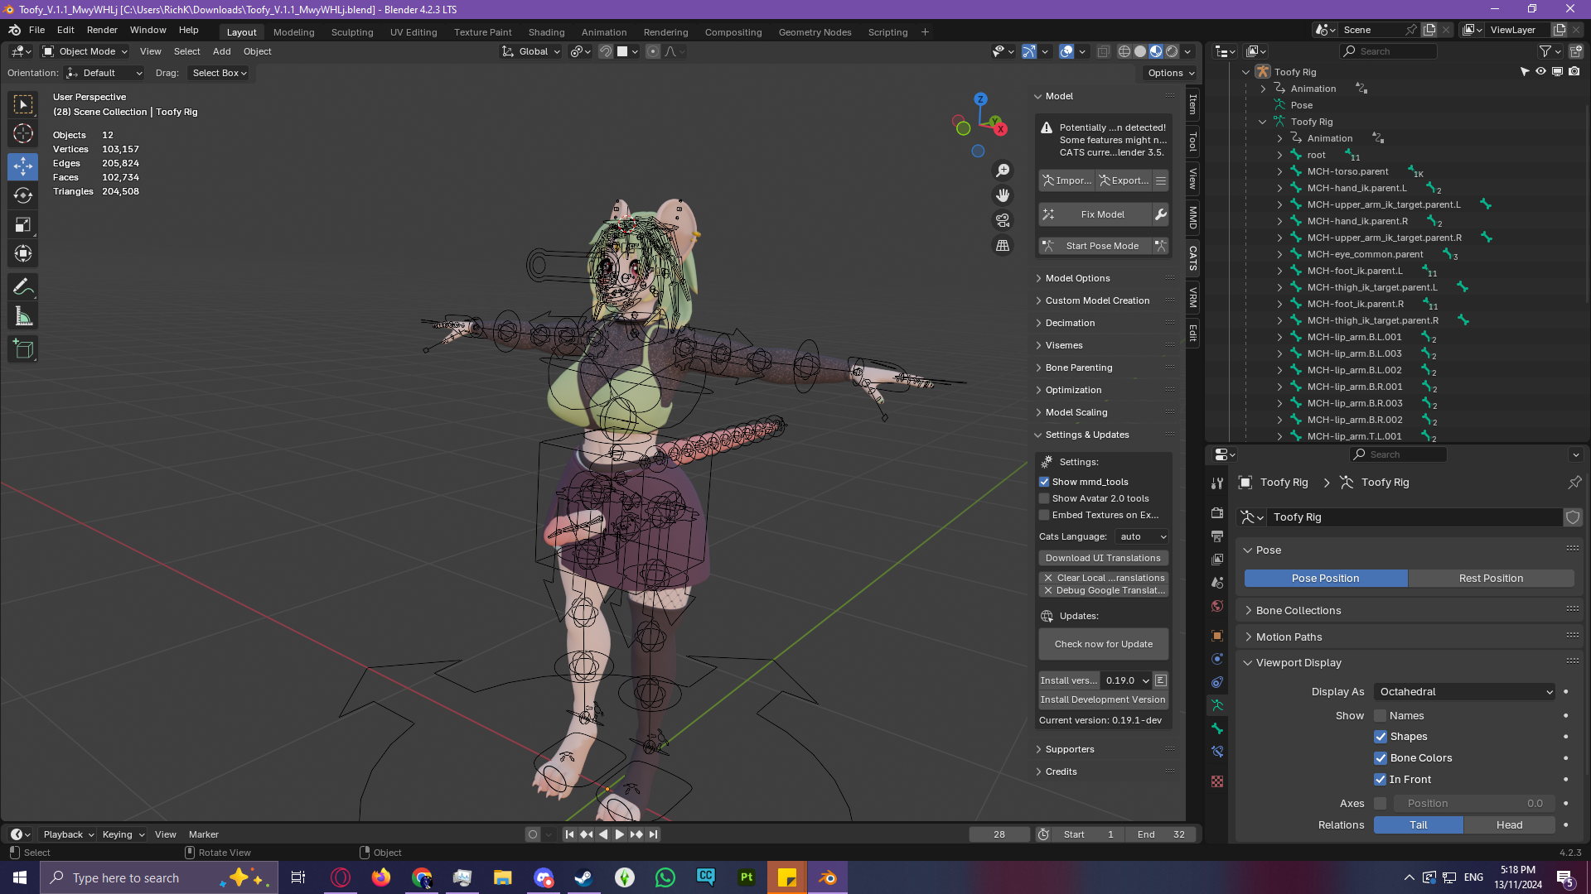Choose the Annotate tool
Viewport: 1591px width, 894px height.
pos(23,287)
